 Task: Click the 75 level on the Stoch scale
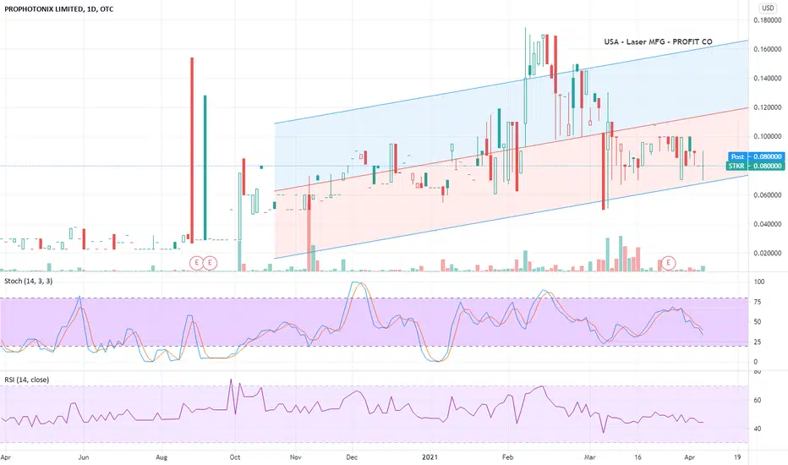[758, 302]
